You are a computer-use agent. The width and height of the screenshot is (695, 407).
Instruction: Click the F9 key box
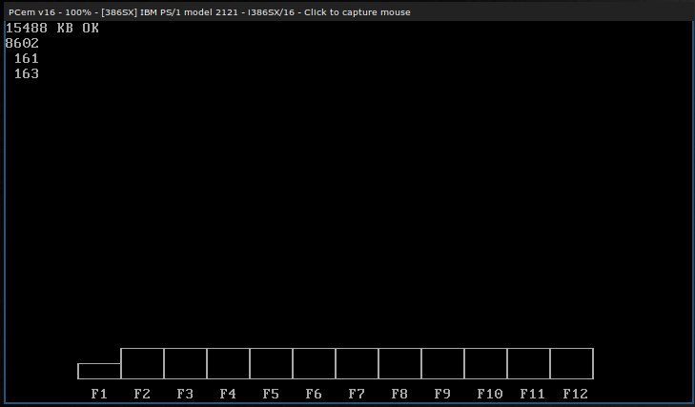(x=442, y=363)
